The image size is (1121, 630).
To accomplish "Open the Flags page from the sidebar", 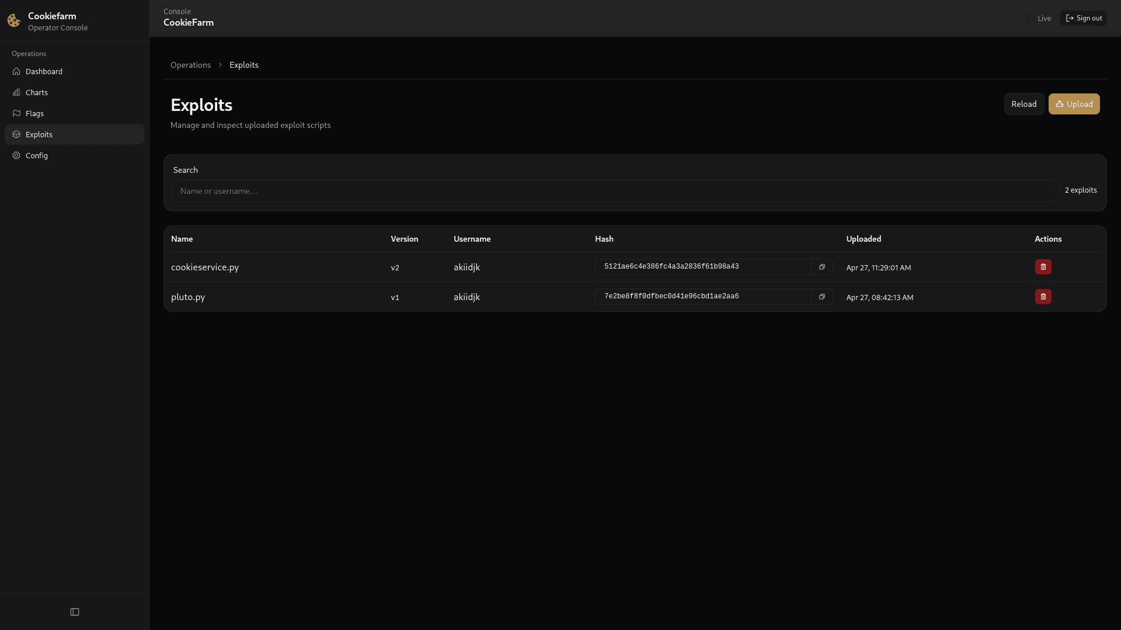I will coord(34,113).
